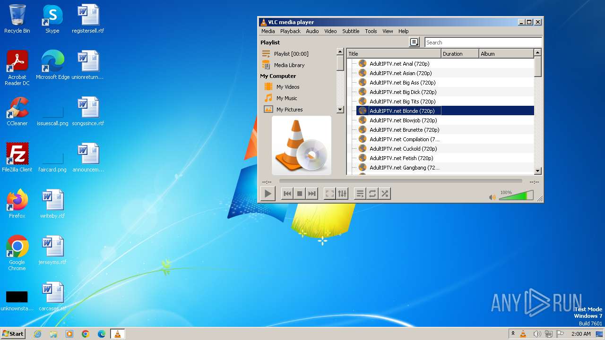Viewport: 605px width, 340px height.
Task: Open the Subtitle menu
Action: [x=351, y=31]
